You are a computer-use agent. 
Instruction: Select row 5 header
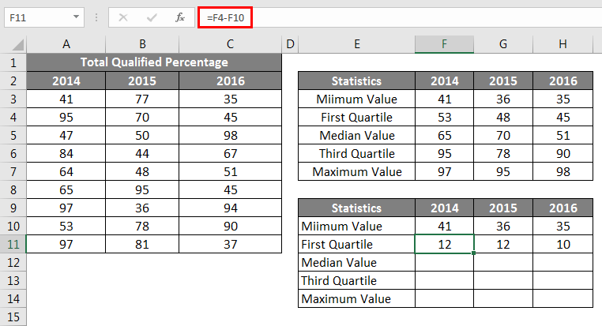click(x=13, y=136)
